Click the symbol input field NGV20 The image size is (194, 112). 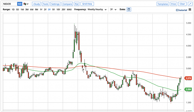click(x=10, y=4)
